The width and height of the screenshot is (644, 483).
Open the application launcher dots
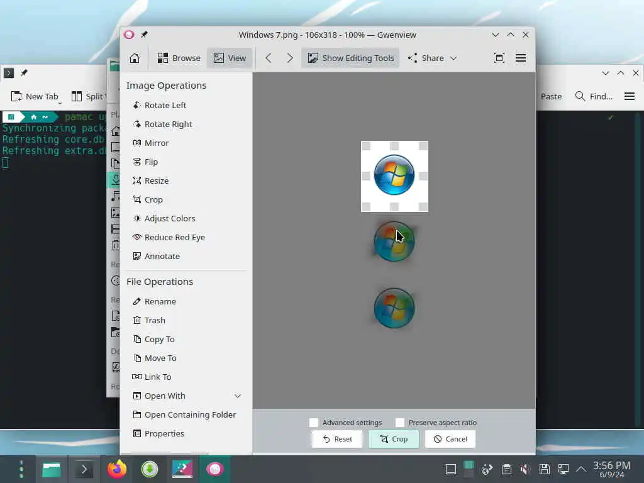(x=21, y=469)
